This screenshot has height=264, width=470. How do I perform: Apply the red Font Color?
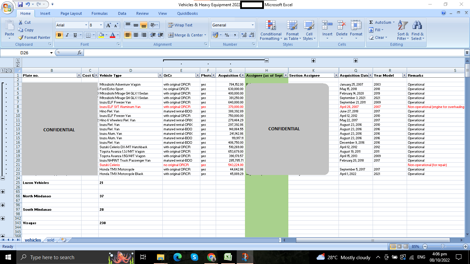(x=112, y=35)
